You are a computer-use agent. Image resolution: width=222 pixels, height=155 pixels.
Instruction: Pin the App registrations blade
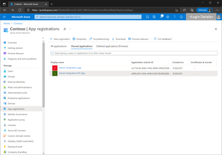tap(65, 29)
